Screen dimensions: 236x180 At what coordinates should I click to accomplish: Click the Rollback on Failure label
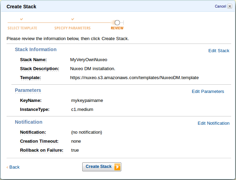click(x=41, y=150)
